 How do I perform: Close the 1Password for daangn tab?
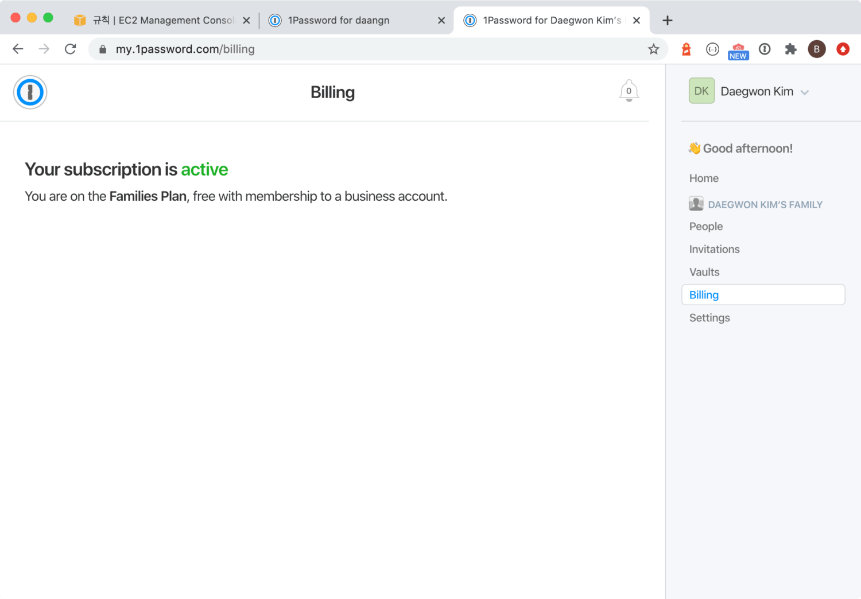point(441,21)
